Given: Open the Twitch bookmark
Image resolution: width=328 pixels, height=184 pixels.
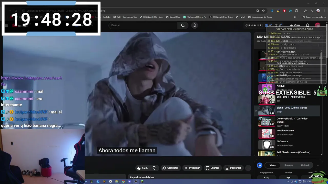Looking at the screenshot, I should (240, 17).
